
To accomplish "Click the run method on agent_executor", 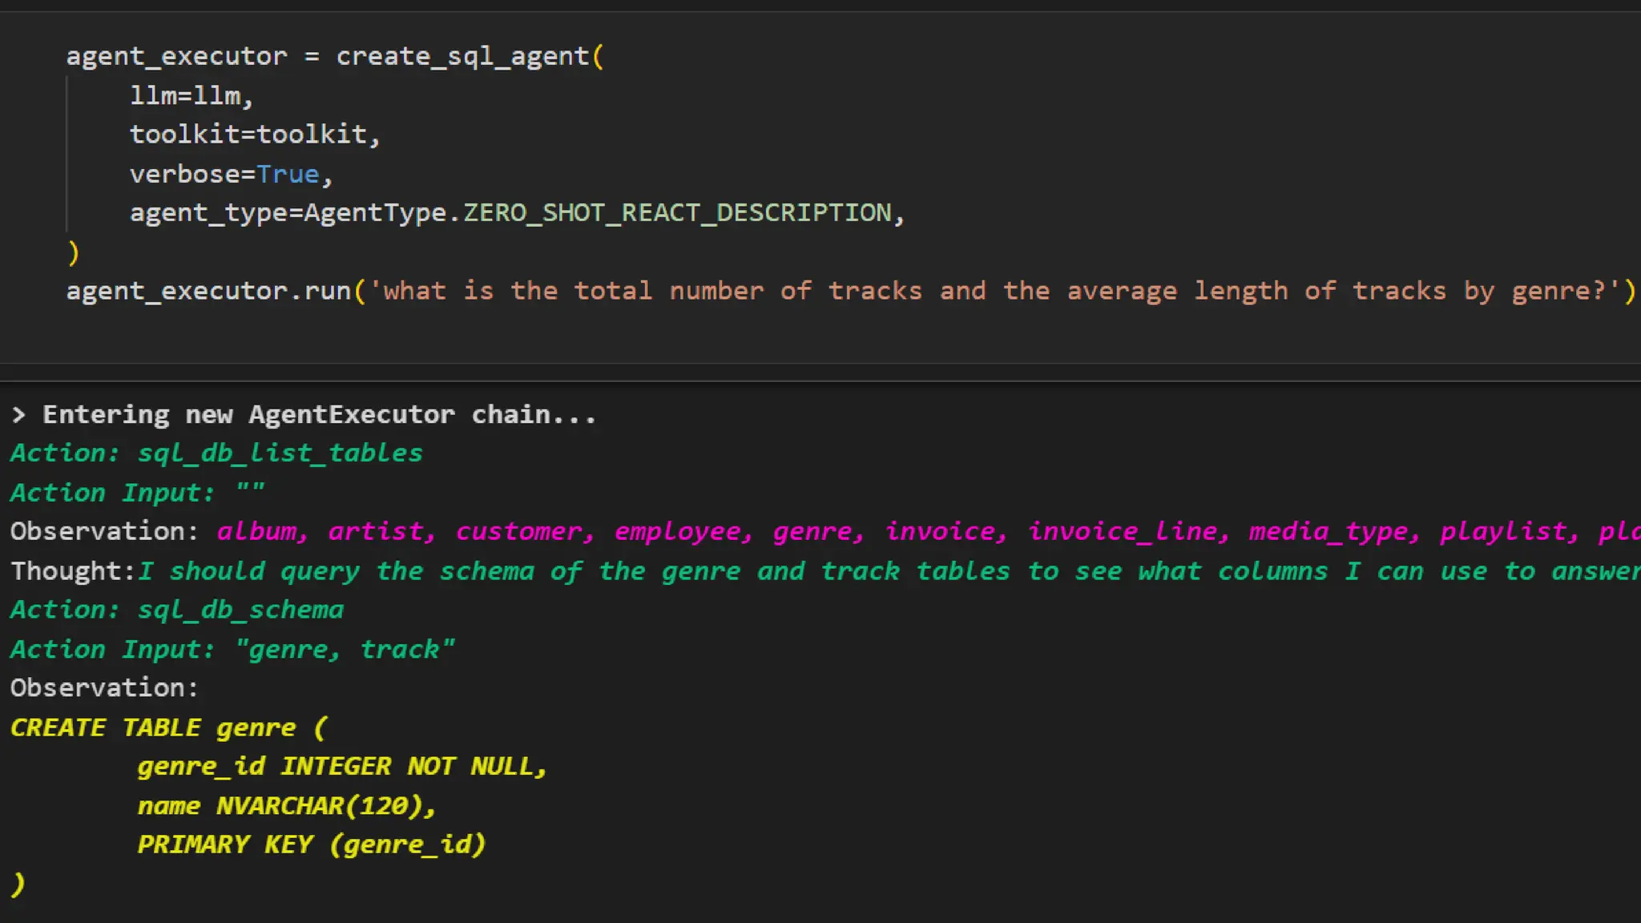I will (327, 291).
